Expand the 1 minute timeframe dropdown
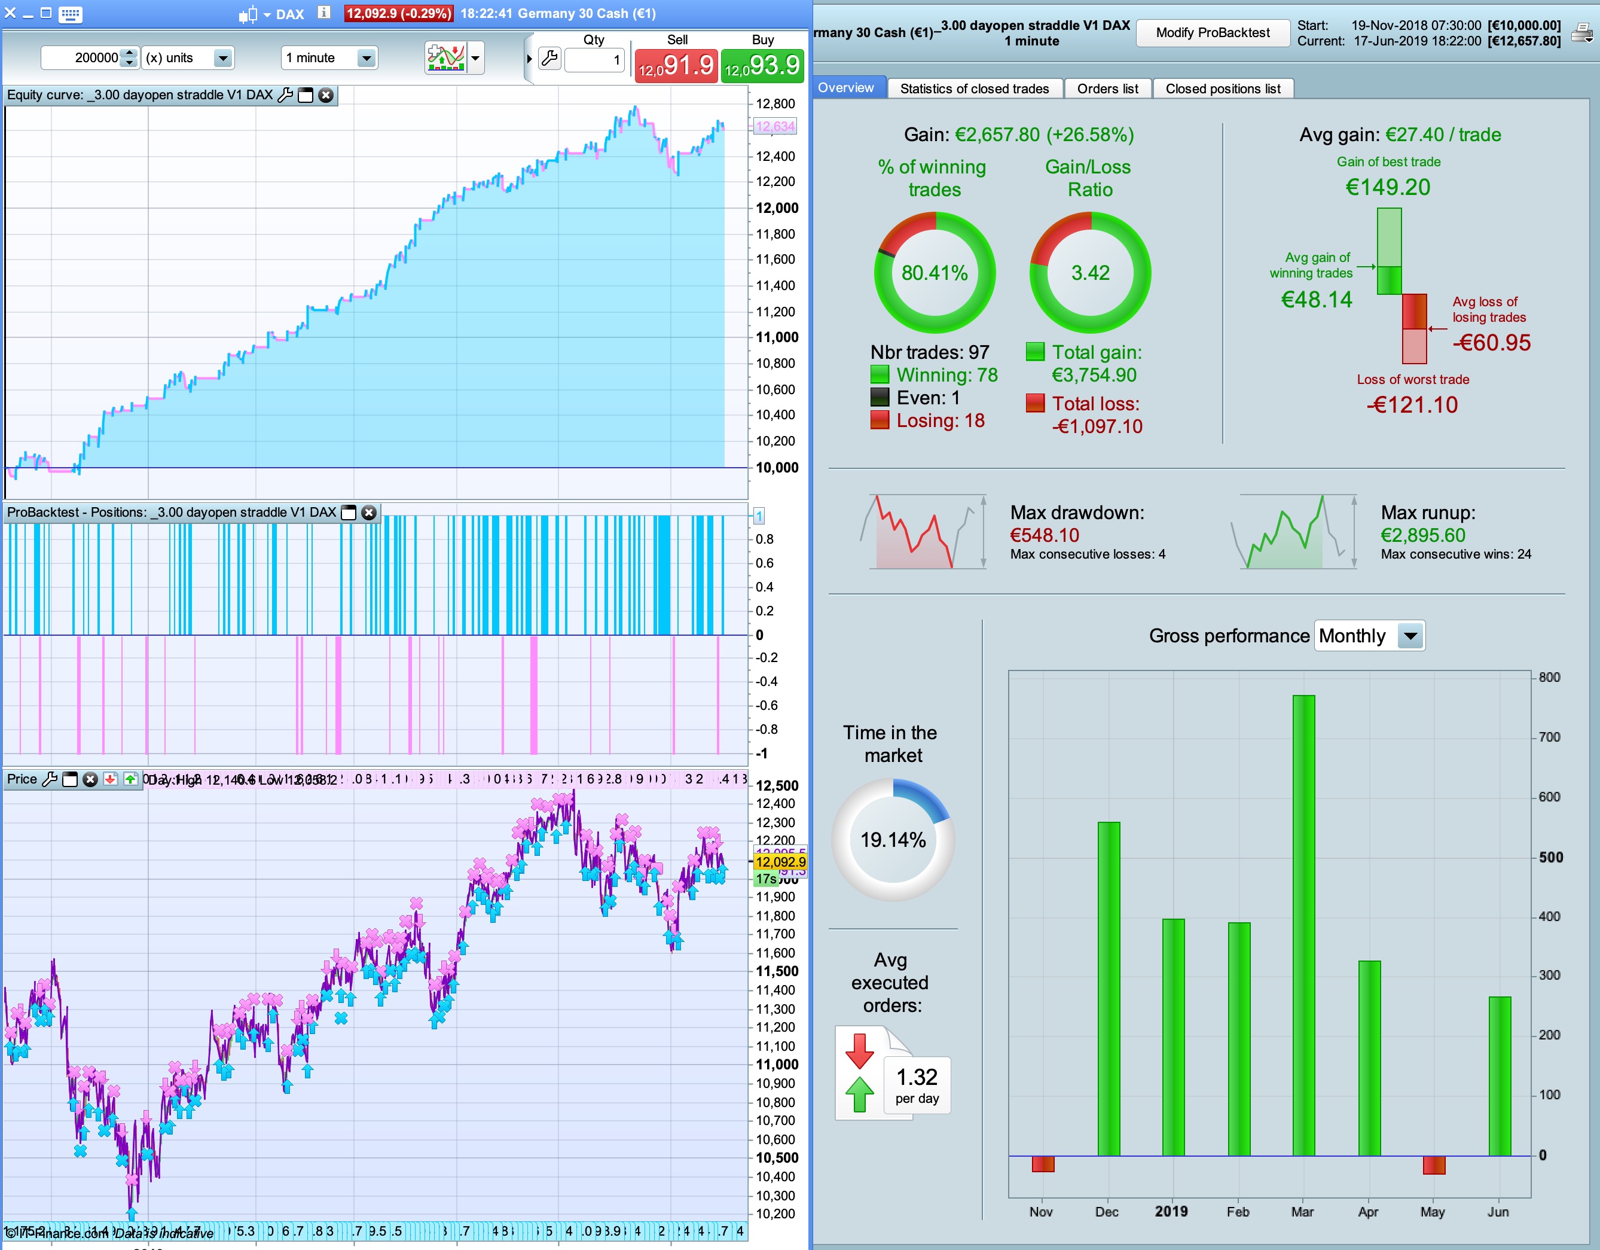The image size is (1600, 1250). [x=365, y=58]
